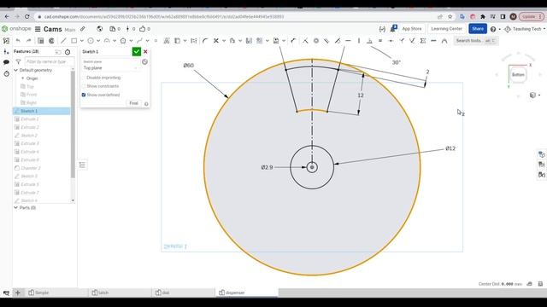This screenshot has width=547, height=307.
Task: Click the blue Share button
Action: click(x=478, y=29)
